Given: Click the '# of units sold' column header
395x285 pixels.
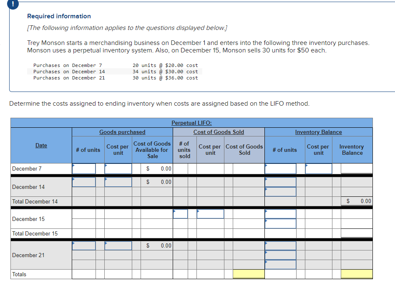Looking at the screenshot, I should (184, 150).
